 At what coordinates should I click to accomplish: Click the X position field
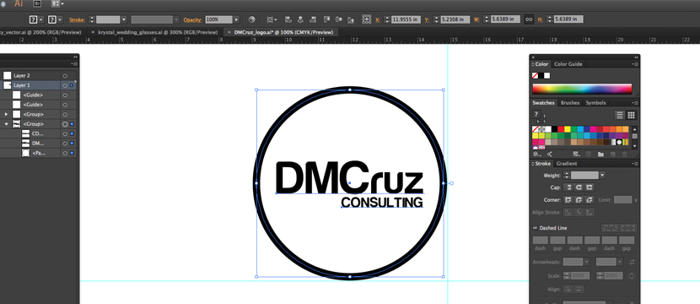[x=407, y=19]
